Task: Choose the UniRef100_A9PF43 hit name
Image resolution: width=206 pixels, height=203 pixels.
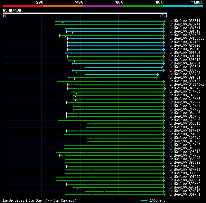Action: pos(185,67)
